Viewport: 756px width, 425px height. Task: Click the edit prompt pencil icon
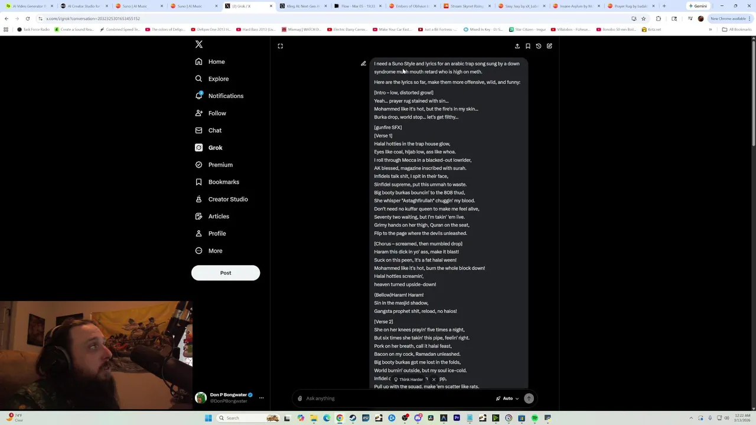363,64
